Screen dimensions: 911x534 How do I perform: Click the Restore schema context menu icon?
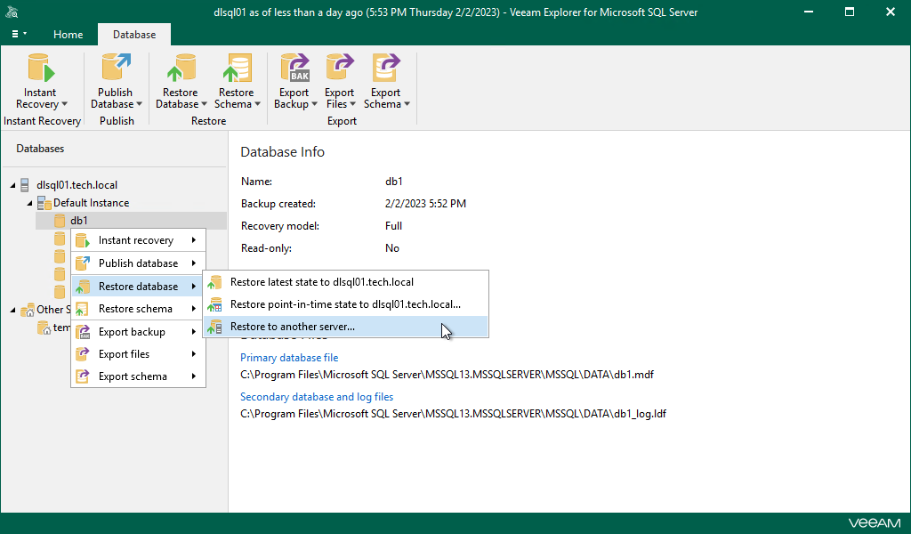(83, 309)
